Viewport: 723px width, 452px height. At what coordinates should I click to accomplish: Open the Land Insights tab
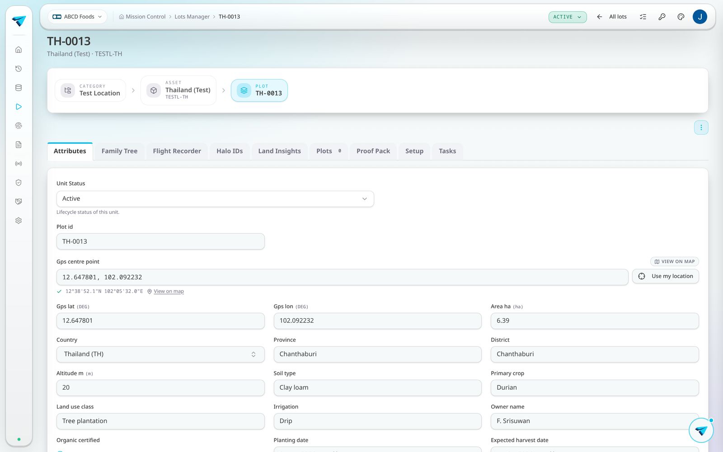point(280,151)
